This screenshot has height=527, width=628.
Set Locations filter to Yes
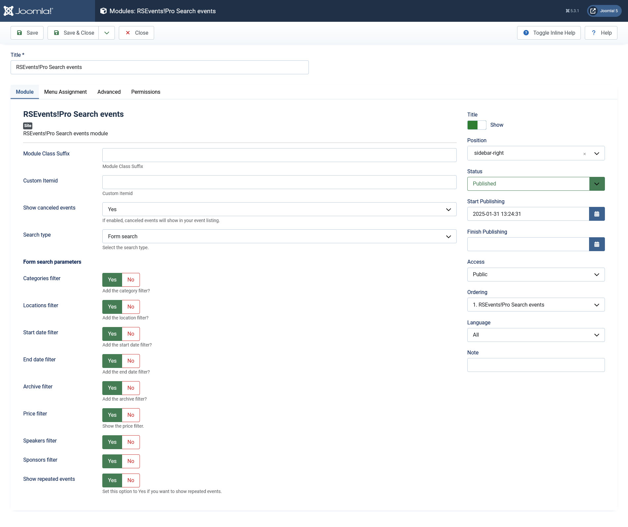coord(112,307)
